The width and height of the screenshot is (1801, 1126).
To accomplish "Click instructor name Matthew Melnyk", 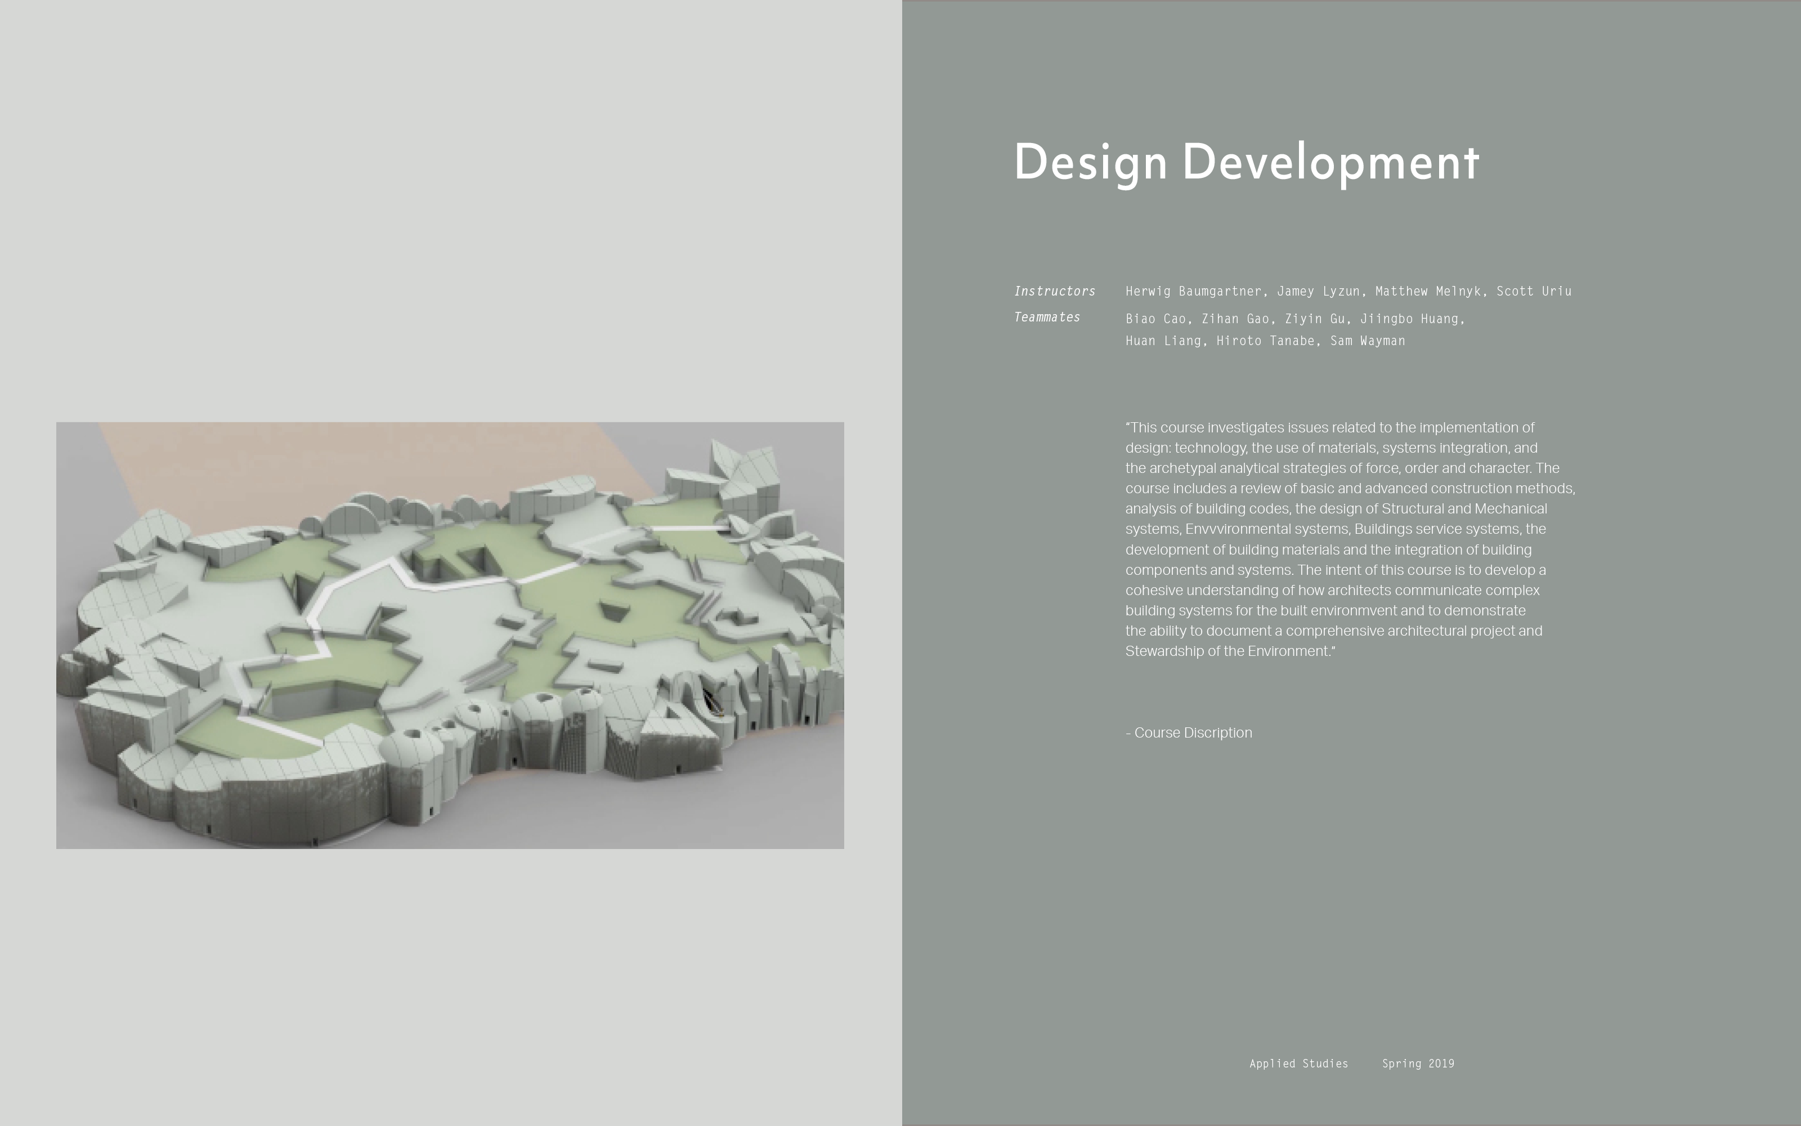I will 1427,291.
